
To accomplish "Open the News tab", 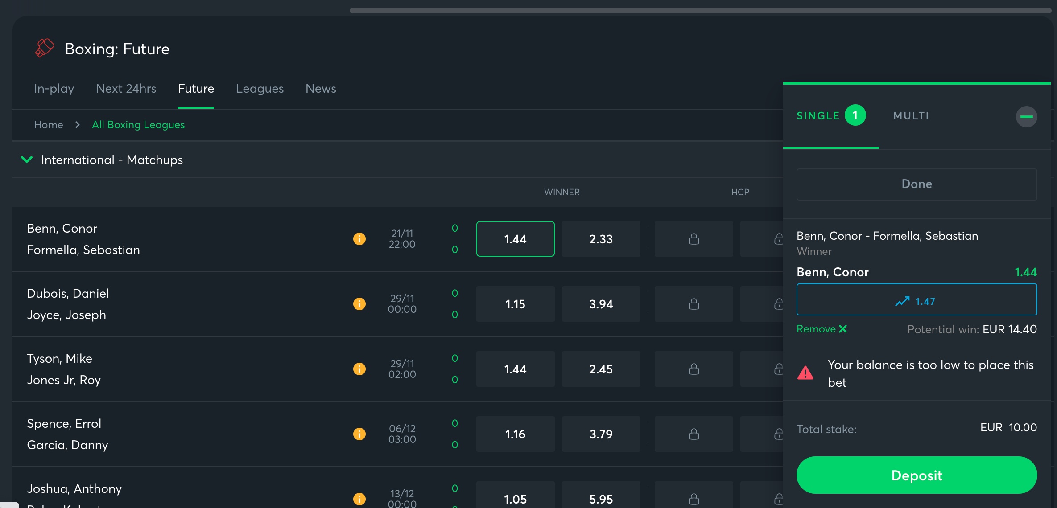I will pyautogui.click(x=321, y=89).
